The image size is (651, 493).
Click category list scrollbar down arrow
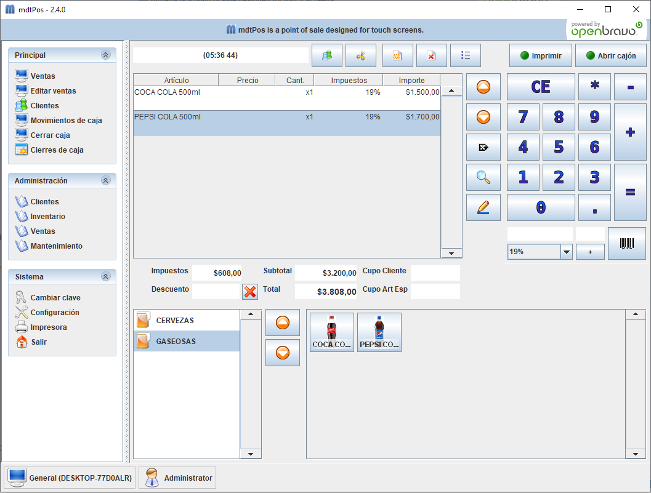pyautogui.click(x=250, y=454)
